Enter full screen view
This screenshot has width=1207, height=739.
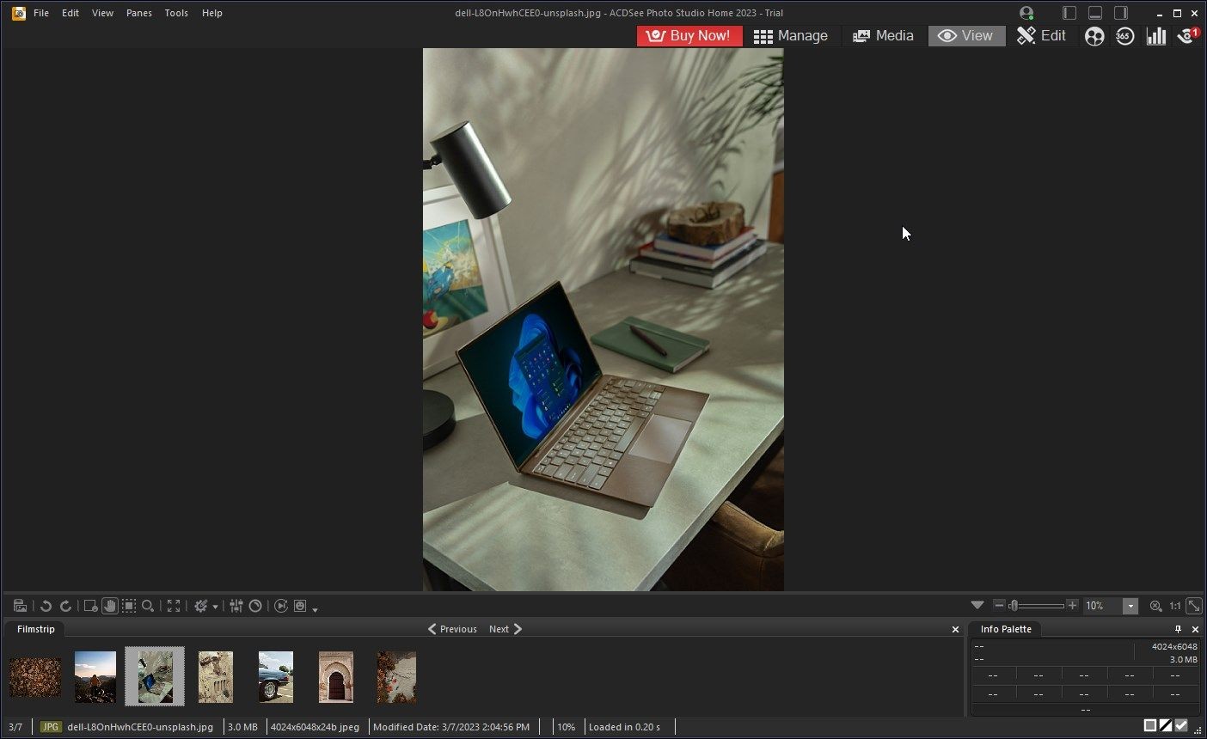pyautogui.click(x=174, y=606)
